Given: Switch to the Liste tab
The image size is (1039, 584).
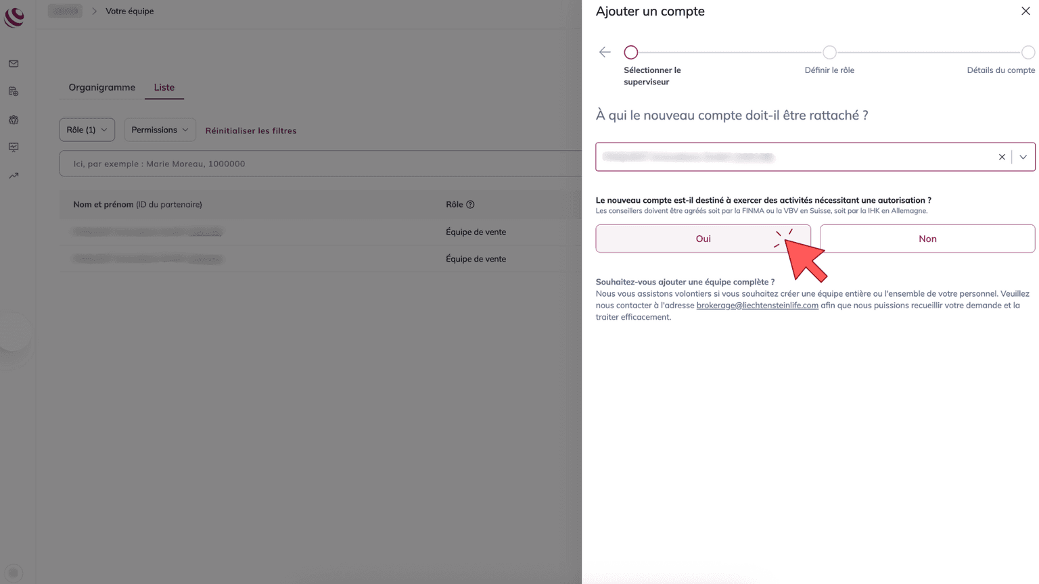Looking at the screenshot, I should tap(164, 87).
